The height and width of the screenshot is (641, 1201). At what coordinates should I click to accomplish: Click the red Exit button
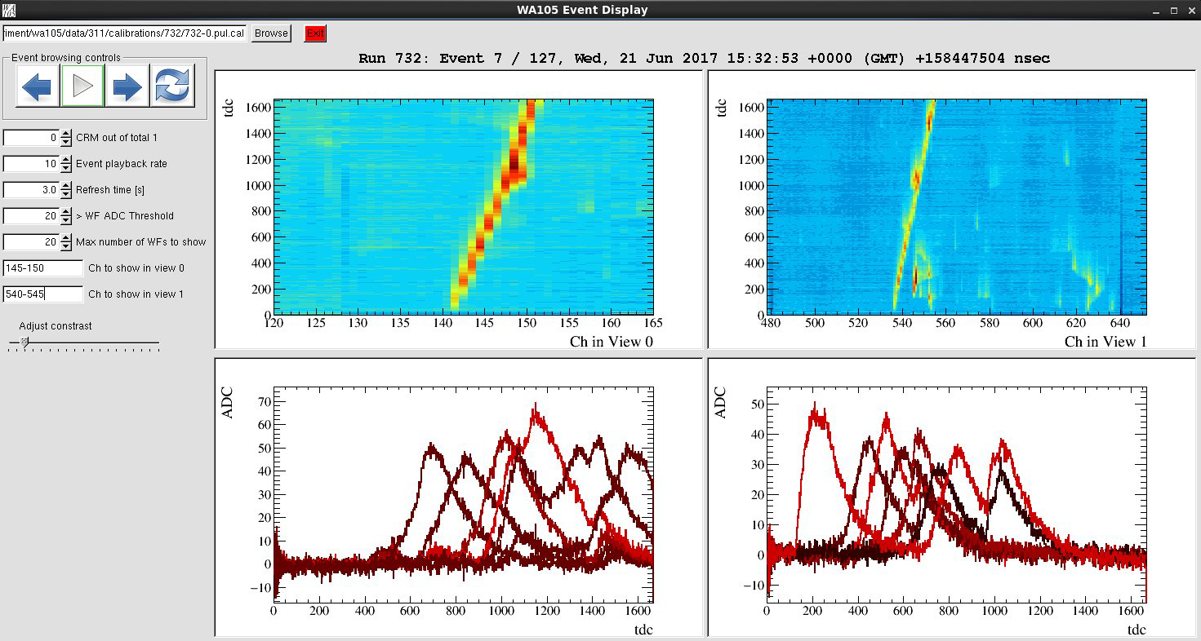tap(314, 33)
